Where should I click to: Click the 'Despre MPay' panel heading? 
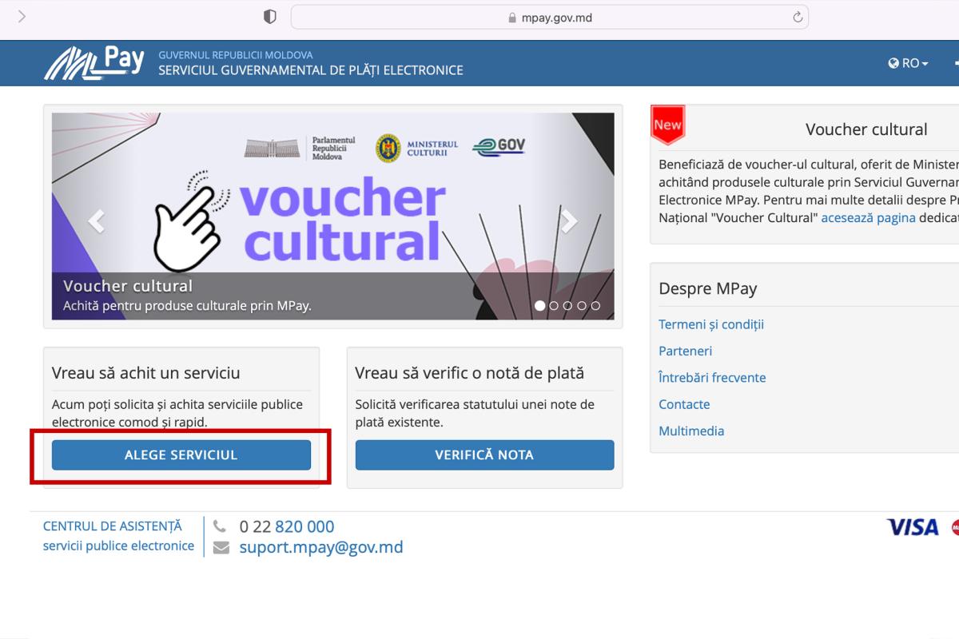click(x=708, y=289)
